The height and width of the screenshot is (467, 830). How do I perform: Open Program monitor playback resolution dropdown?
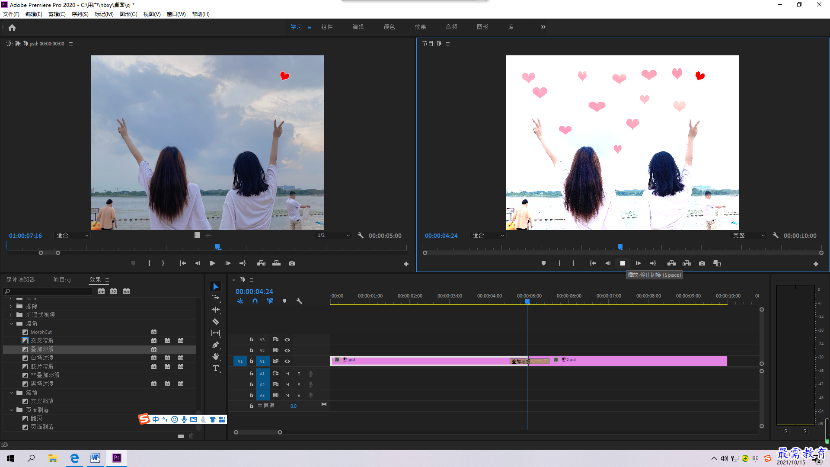(x=748, y=236)
